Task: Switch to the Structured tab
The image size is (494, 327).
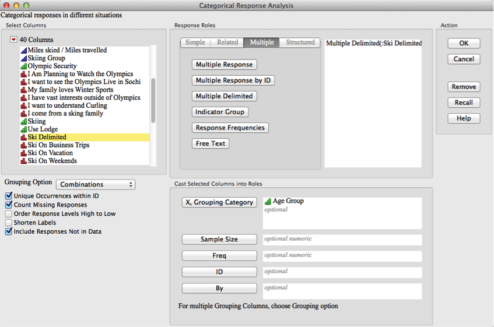Action: (300, 42)
